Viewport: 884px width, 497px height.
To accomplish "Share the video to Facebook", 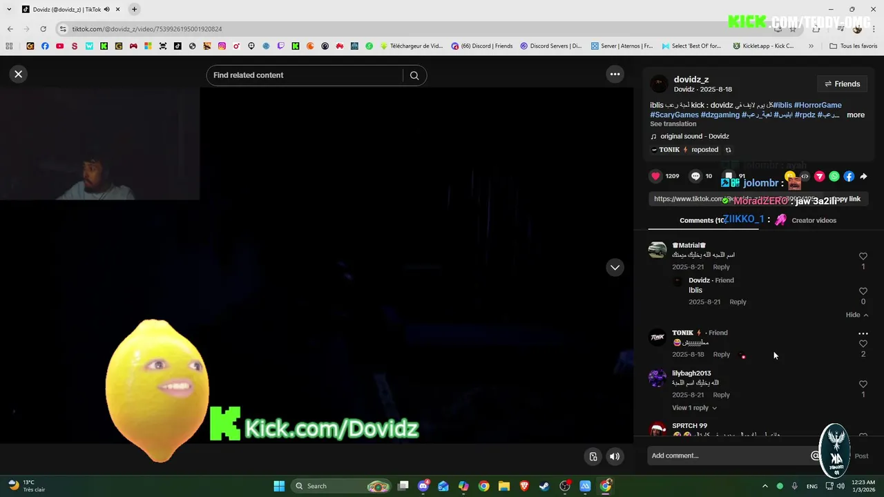I will pyautogui.click(x=849, y=176).
